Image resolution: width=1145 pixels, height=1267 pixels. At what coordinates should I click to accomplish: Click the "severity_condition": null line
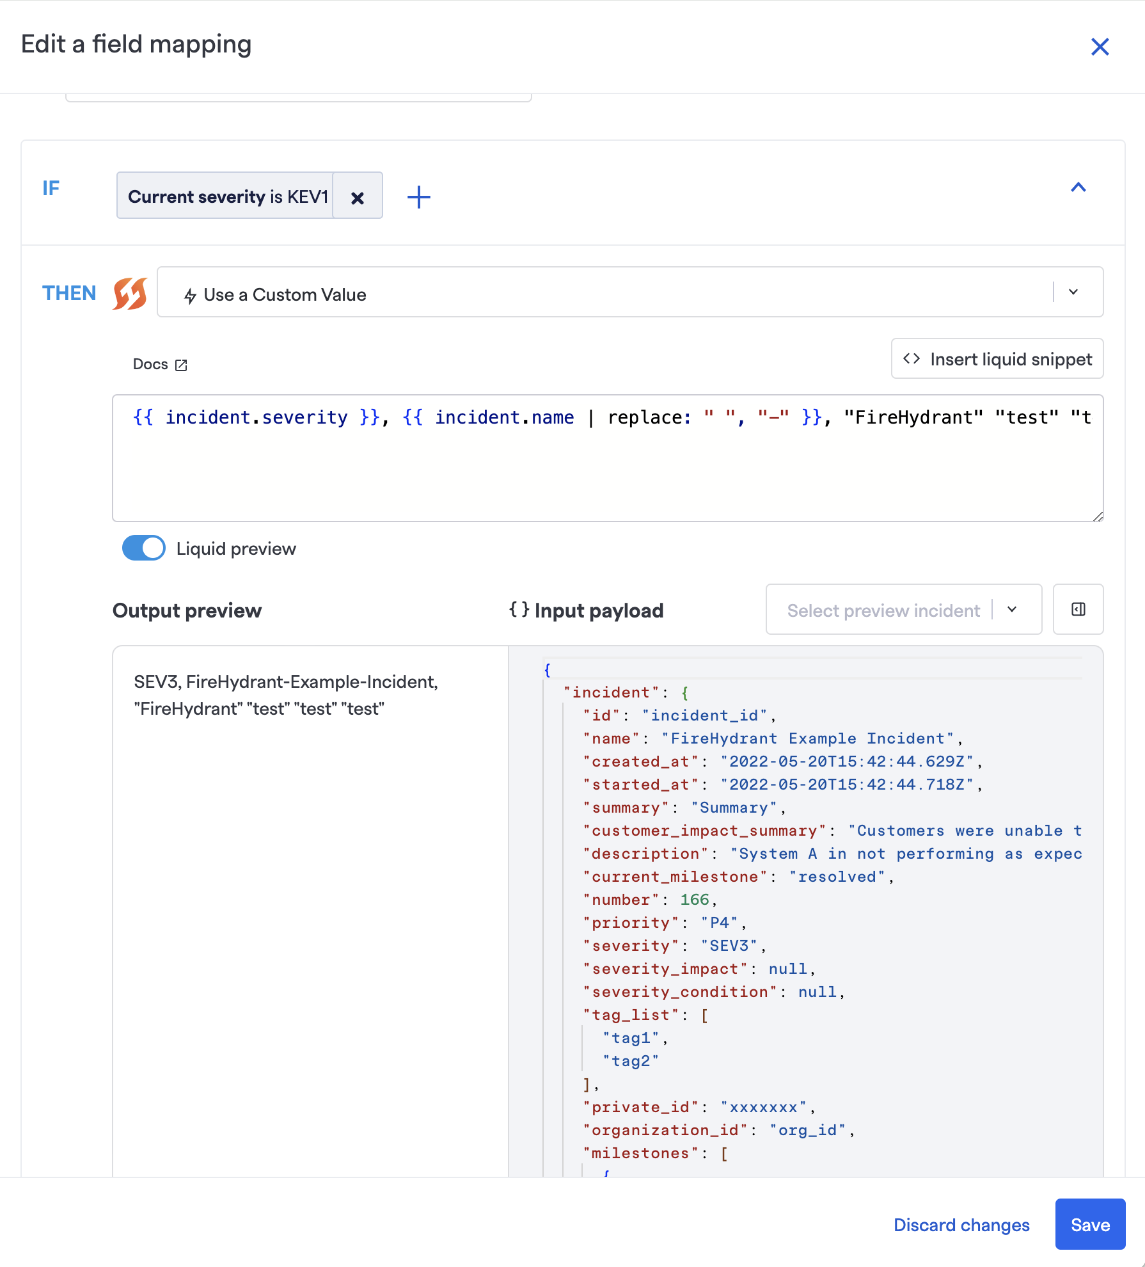(714, 992)
